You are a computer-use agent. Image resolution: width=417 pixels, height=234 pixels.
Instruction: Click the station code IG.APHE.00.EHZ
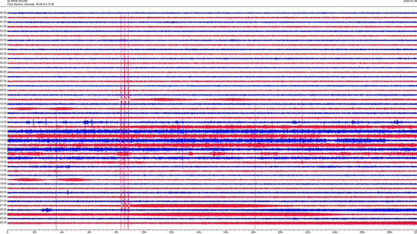[17, 1]
